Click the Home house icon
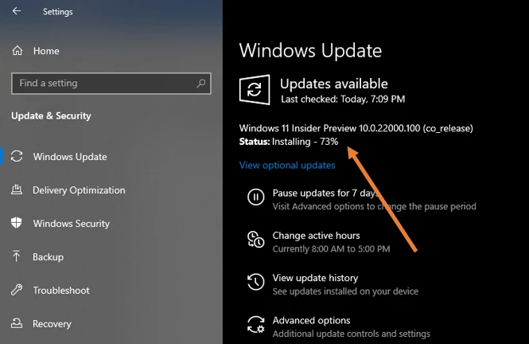The height and width of the screenshot is (344, 529). point(18,51)
